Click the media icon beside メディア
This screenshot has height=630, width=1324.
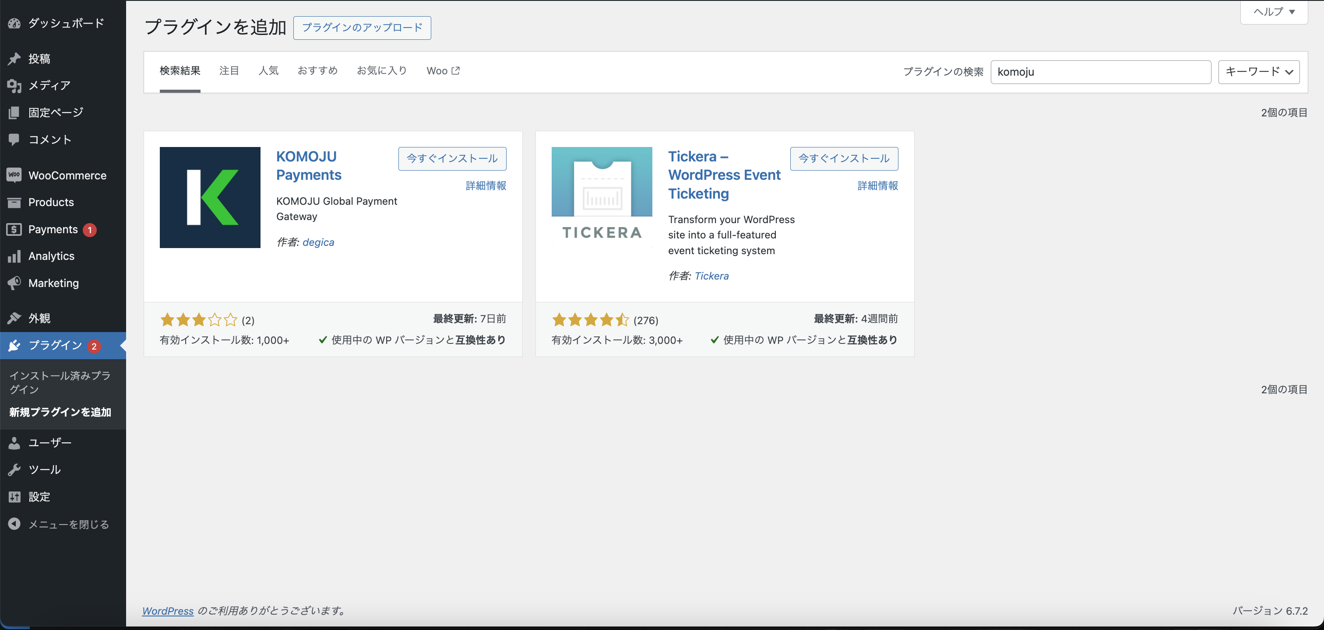(14, 86)
